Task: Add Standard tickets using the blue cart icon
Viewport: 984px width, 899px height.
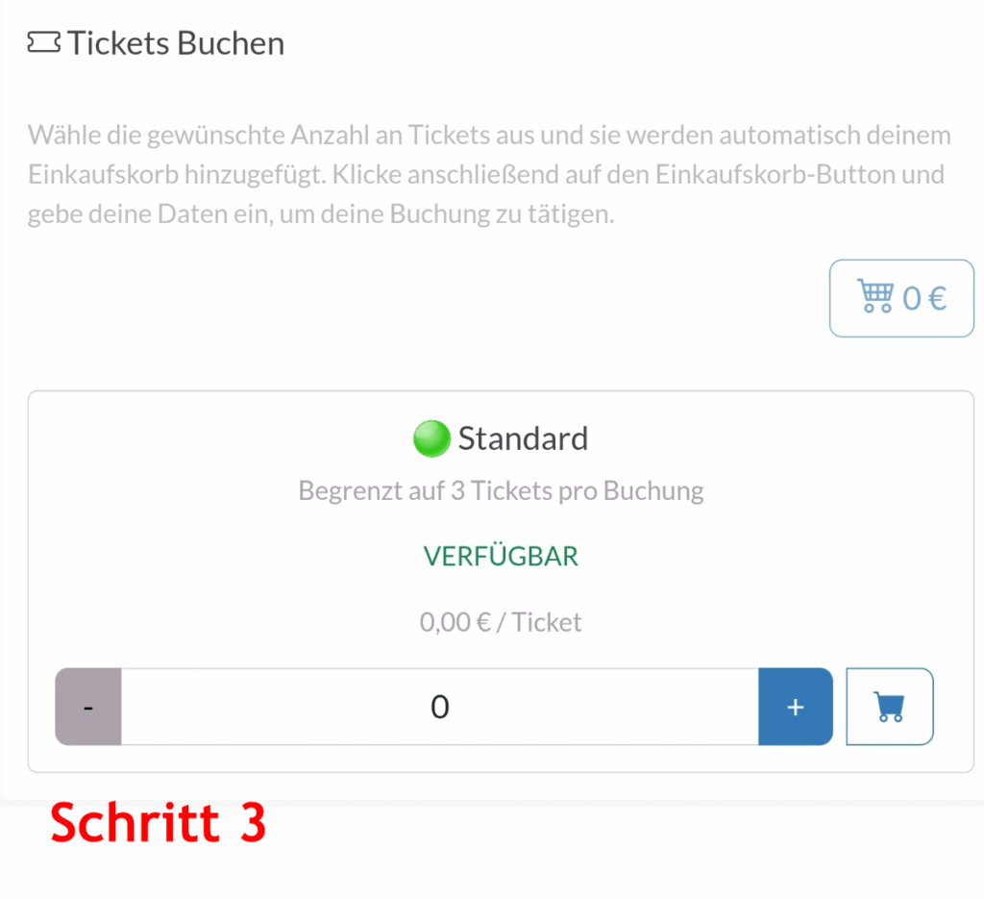Action: (x=890, y=707)
